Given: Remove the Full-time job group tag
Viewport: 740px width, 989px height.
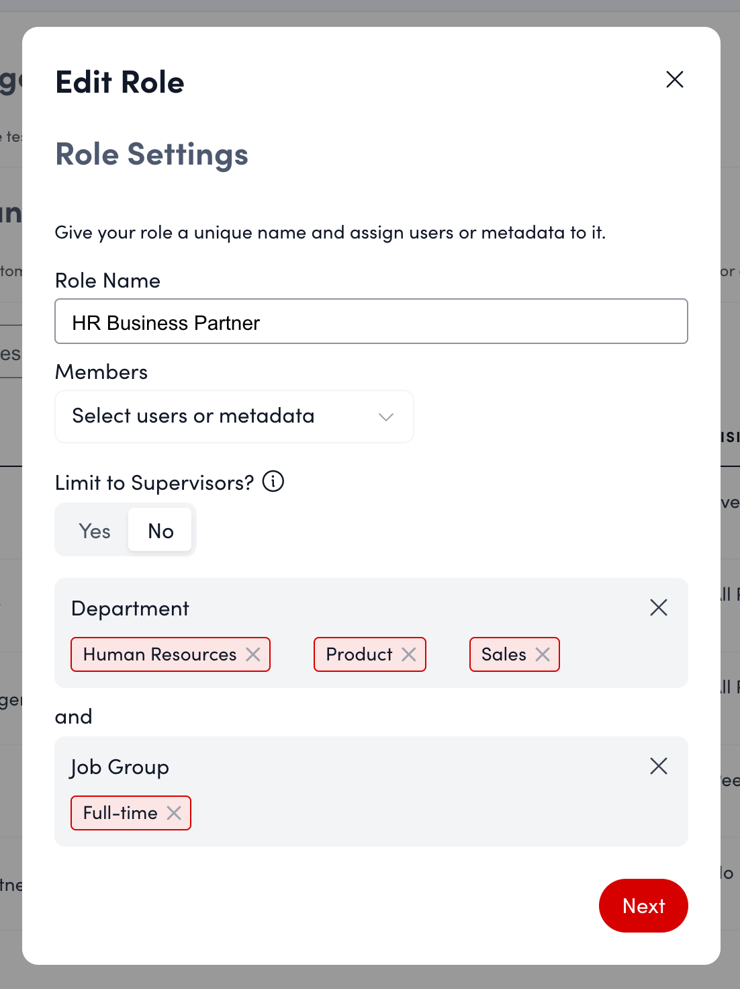Looking at the screenshot, I should 174,813.
